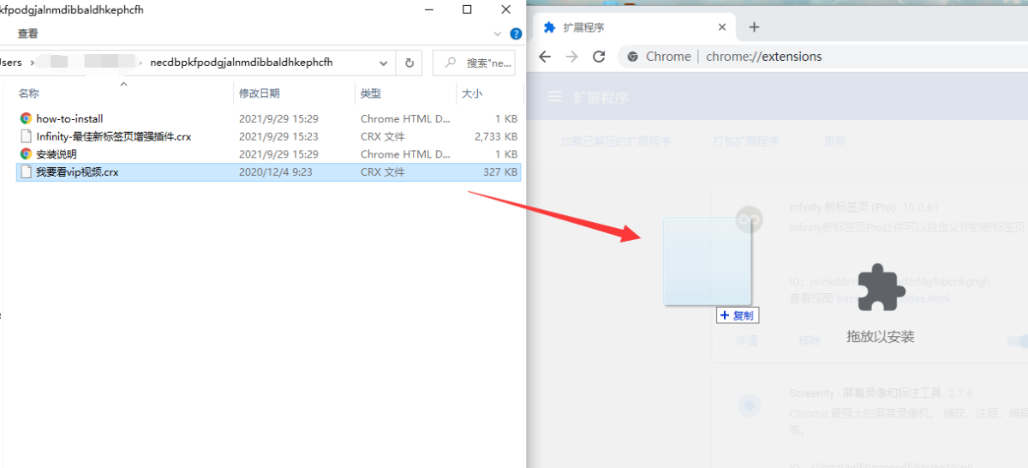This screenshot has height=468, width=1028.
Task: Expand the folder path chevron after Users
Action: 33,63
